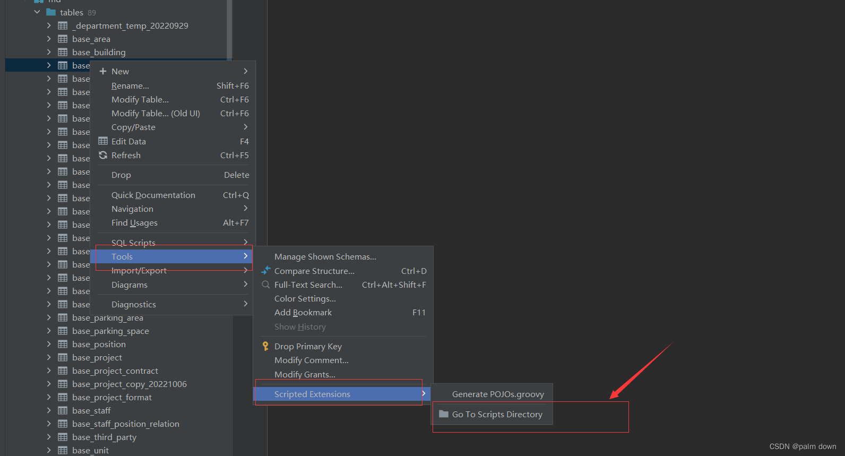
Task: Click the Refresh arrows icon
Action: (x=103, y=155)
